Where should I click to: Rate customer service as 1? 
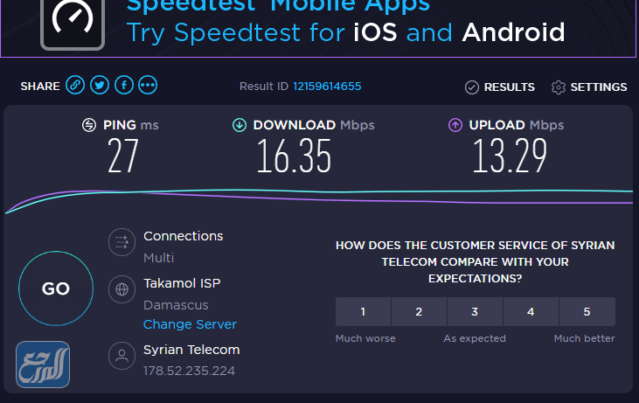(363, 312)
